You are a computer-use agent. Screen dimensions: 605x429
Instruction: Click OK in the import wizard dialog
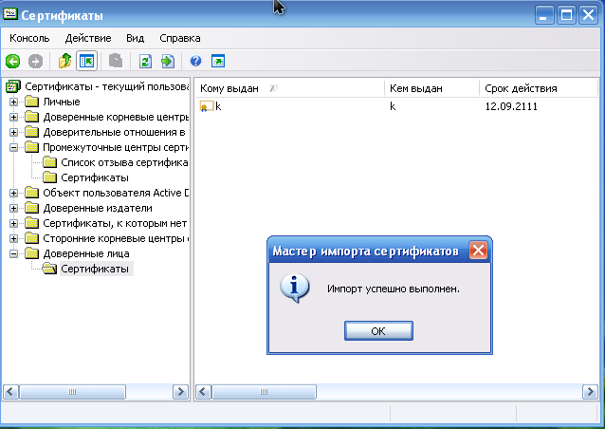click(x=378, y=331)
